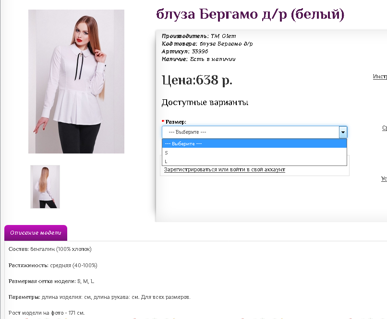Switch to the Описание модели tab
Screen dimensions: 387x319
(36, 233)
